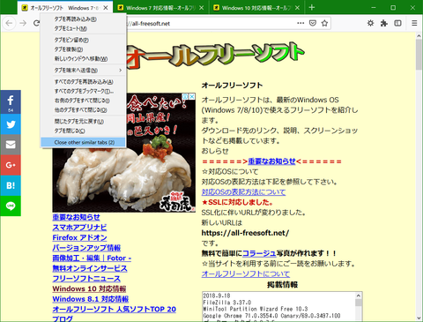Open the gear extension icon in toolbar
The image size is (423, 322).
point(371,23)
